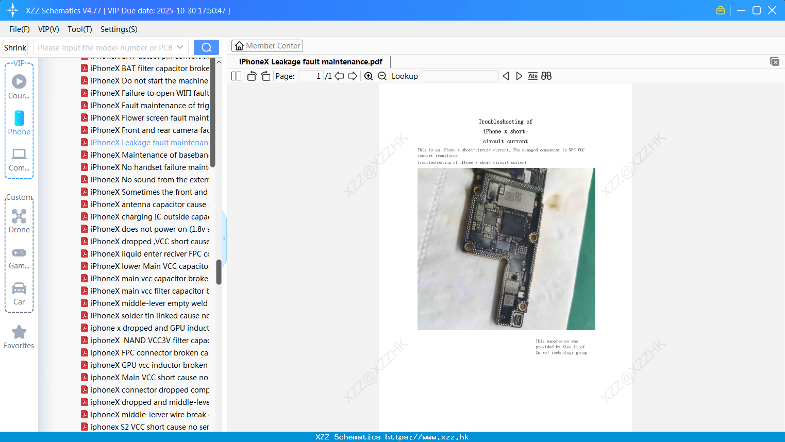Select the Car category in the sidebar
The image size is (785, 442).
pos(19,294)
